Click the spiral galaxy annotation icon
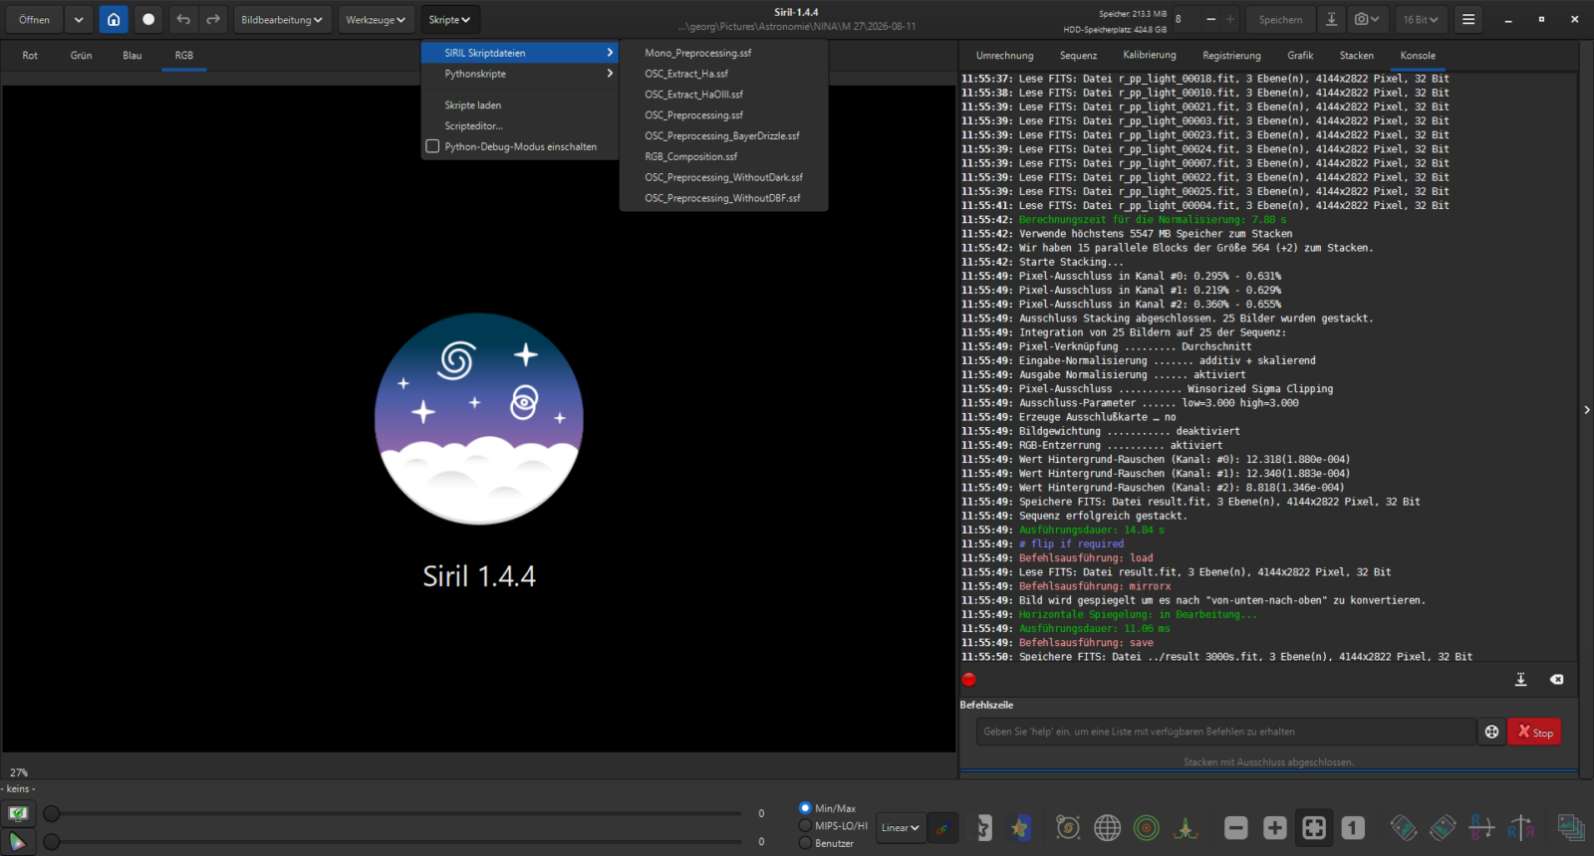This screenshot has height=856, width=1594. coord(1068,828)
